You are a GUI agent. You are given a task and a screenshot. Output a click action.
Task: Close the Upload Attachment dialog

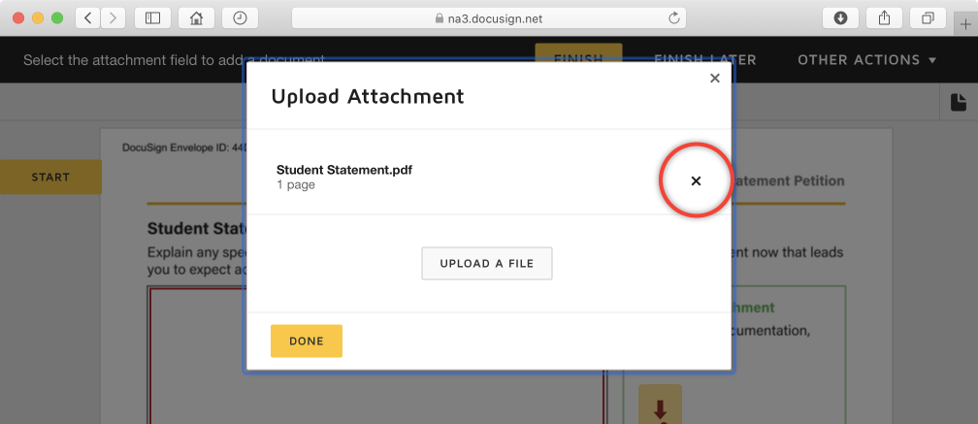715,78
